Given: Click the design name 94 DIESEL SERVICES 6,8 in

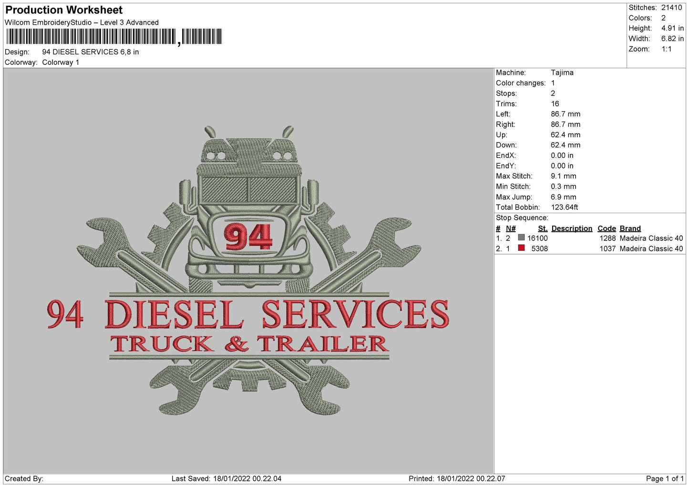Looking at the screenshot, I should [91, 52].
